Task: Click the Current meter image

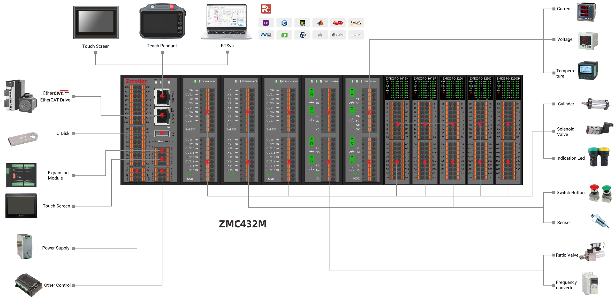Action: pyautogui.click(x=586, y=12)
